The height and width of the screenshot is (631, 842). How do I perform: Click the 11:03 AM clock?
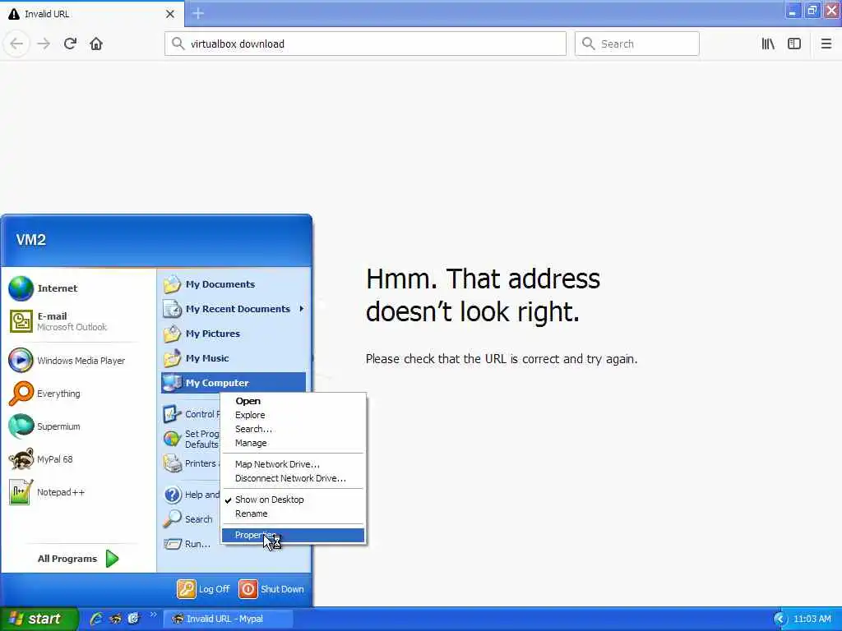[x=812, y=619]
